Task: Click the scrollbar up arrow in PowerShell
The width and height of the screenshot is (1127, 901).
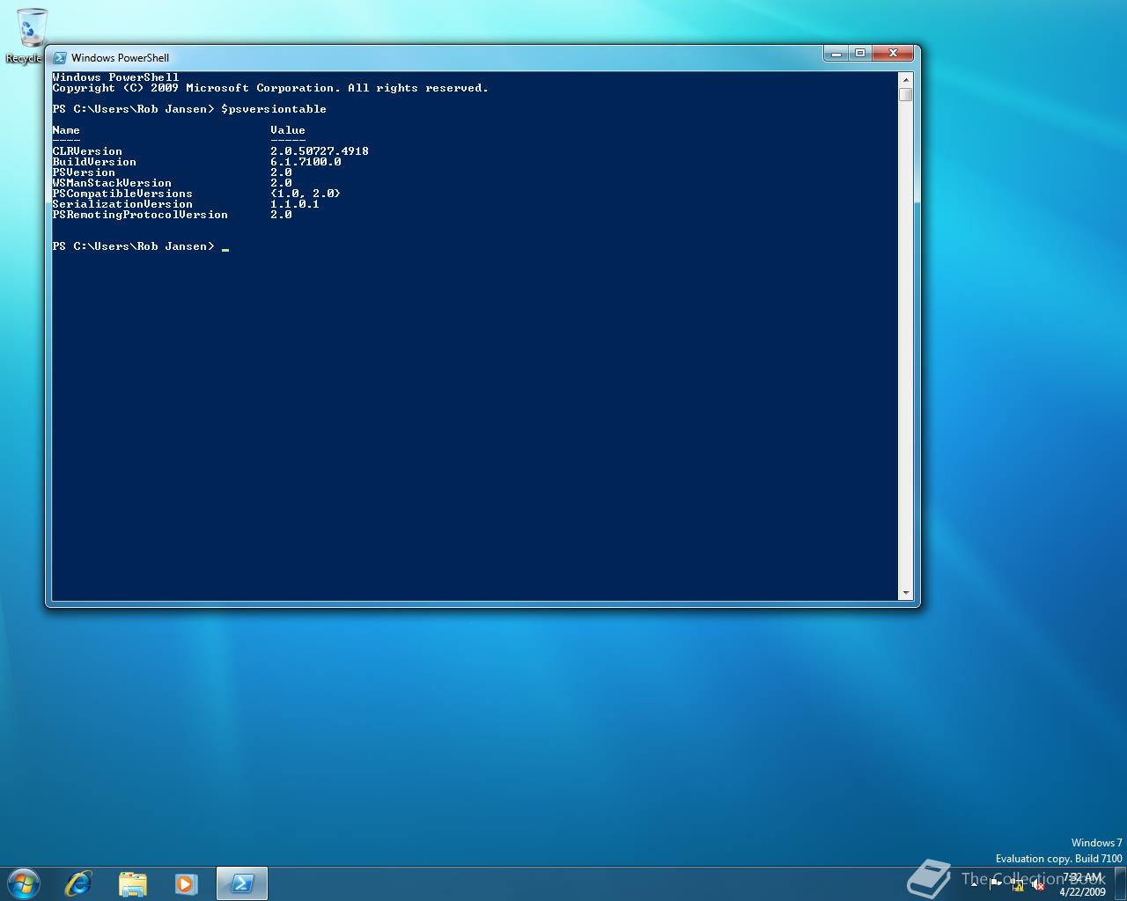Action: pos(905,79)
